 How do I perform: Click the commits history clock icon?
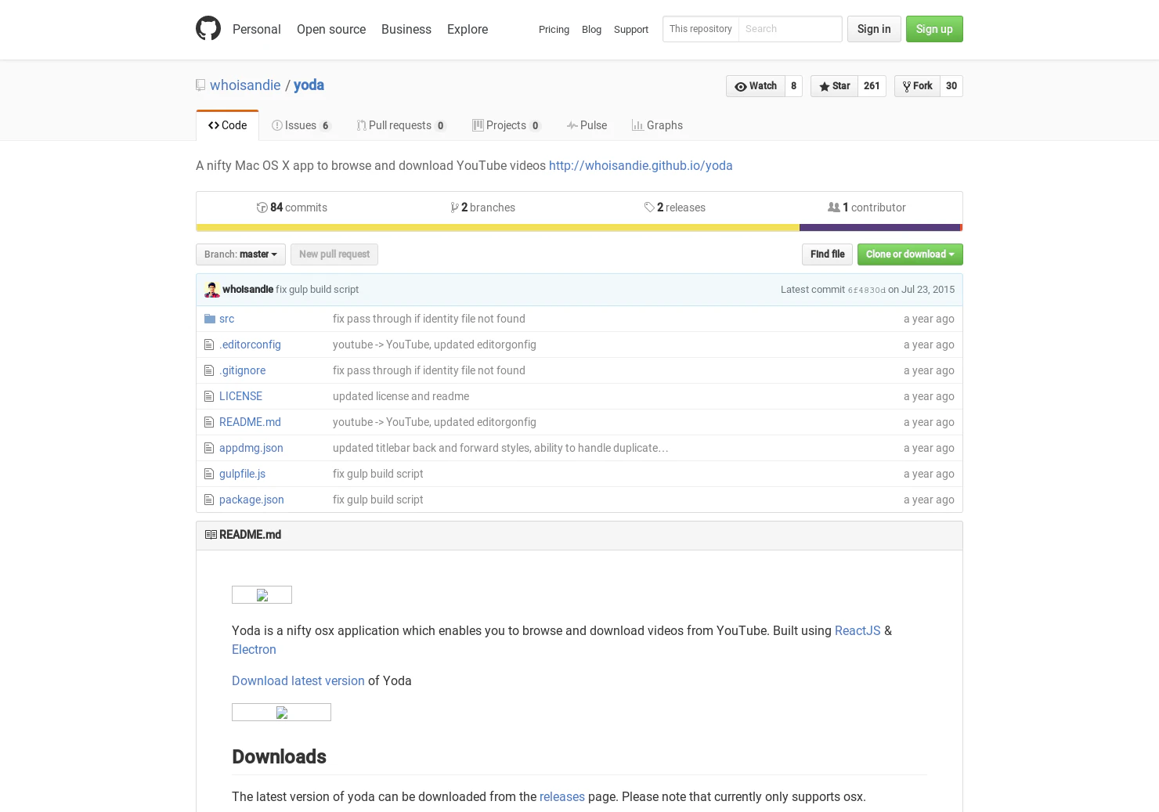click(262, 208)
